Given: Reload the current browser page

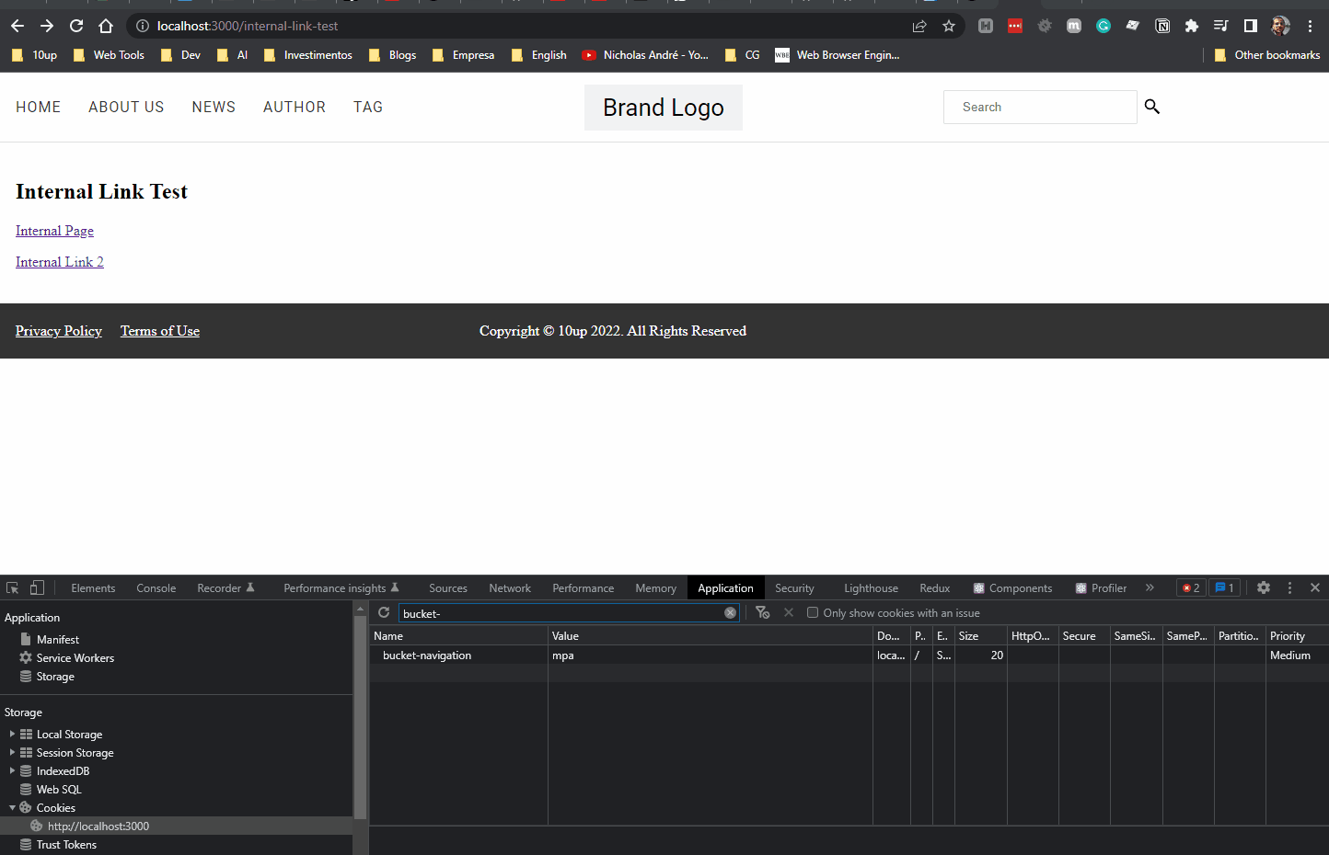Looking at the screenshot, I should click(76, 26).
